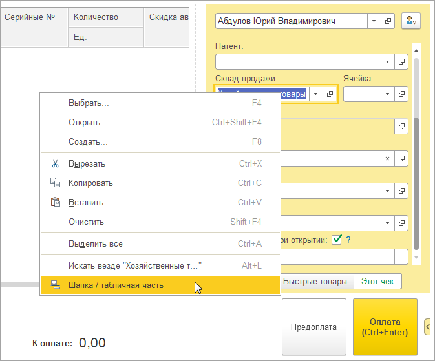Switch to the 'Быстрые товары' tab

tap(317, 282)
